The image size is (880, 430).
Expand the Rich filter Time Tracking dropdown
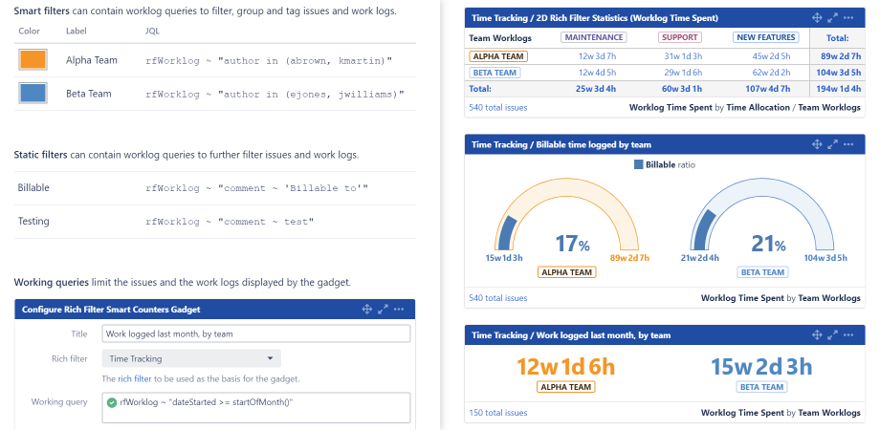tap(191, 359)
